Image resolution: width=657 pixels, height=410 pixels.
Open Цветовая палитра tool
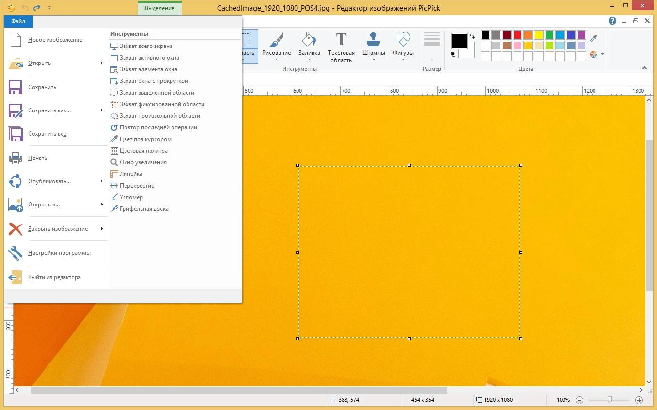coord(139,151)
